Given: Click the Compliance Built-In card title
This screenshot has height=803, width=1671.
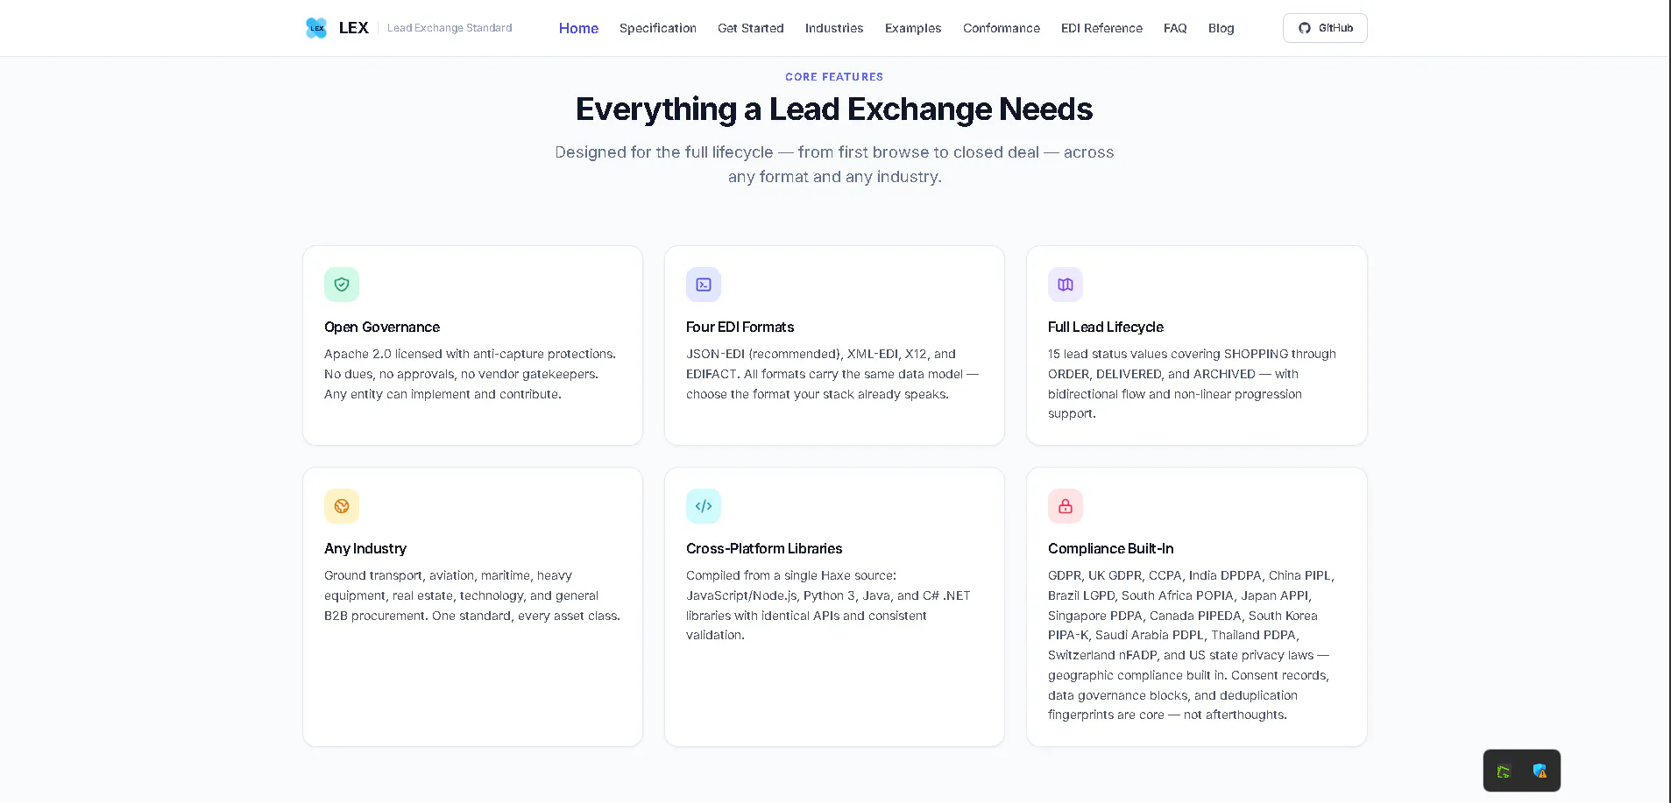Looking at the screenshot, I should 1111,548.
